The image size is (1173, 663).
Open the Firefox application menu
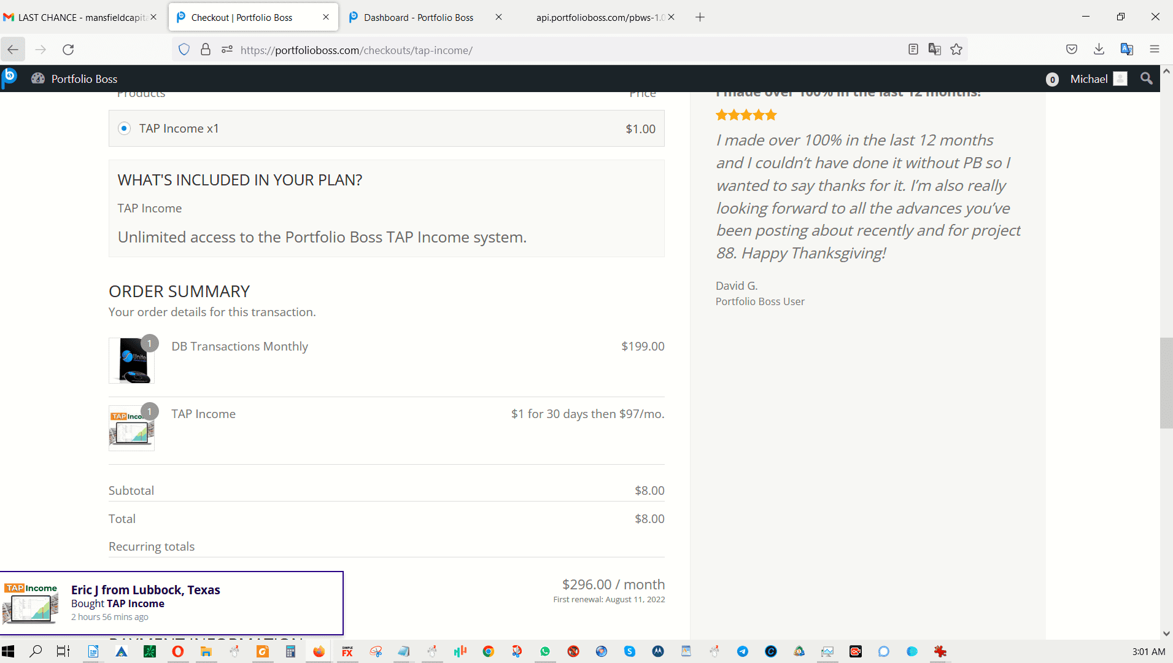tap(1154, 50)
